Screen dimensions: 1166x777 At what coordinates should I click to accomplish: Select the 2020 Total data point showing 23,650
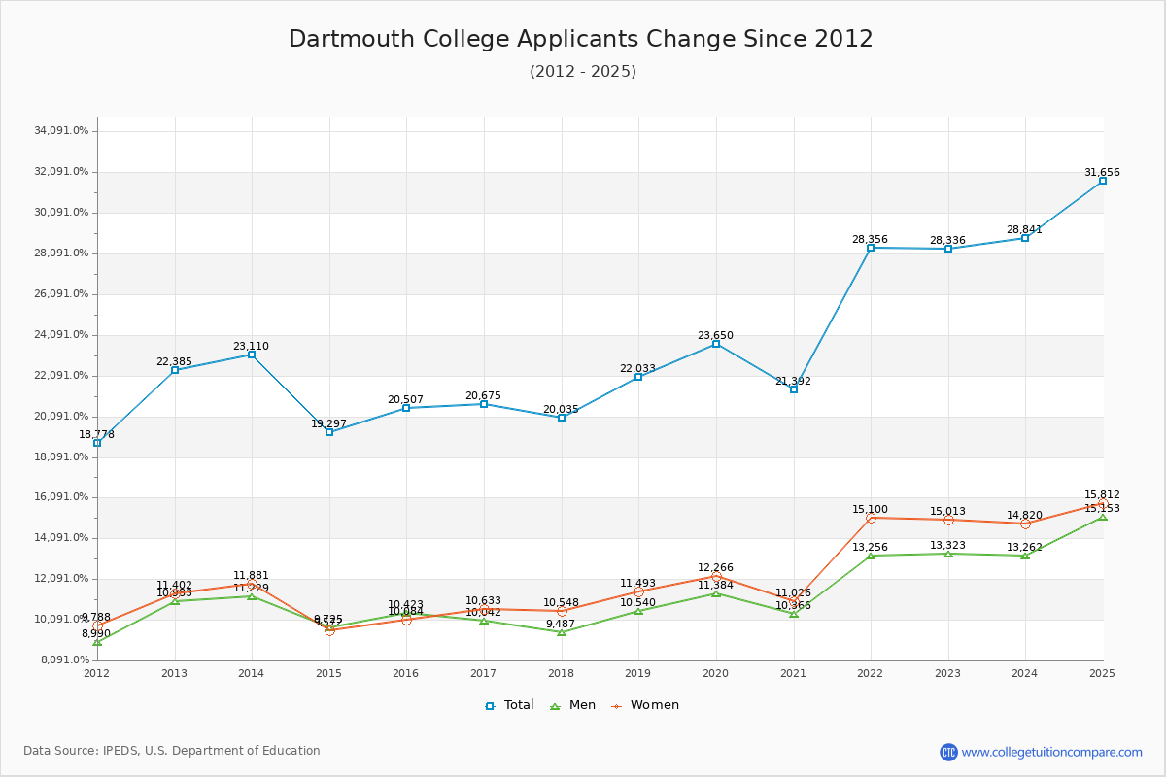pyautogui.click(x=715, y=343)
